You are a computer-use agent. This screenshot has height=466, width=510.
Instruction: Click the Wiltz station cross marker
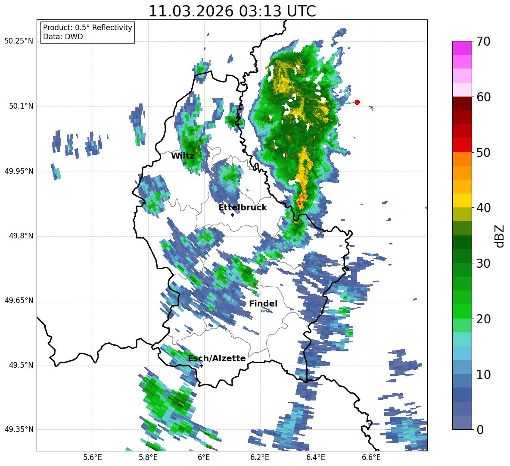click(185, 163)
